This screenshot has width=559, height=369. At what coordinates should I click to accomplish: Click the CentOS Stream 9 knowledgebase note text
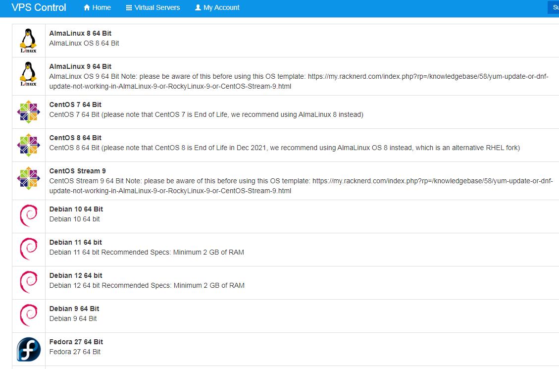pyautogui.click(x=301, y=186)
